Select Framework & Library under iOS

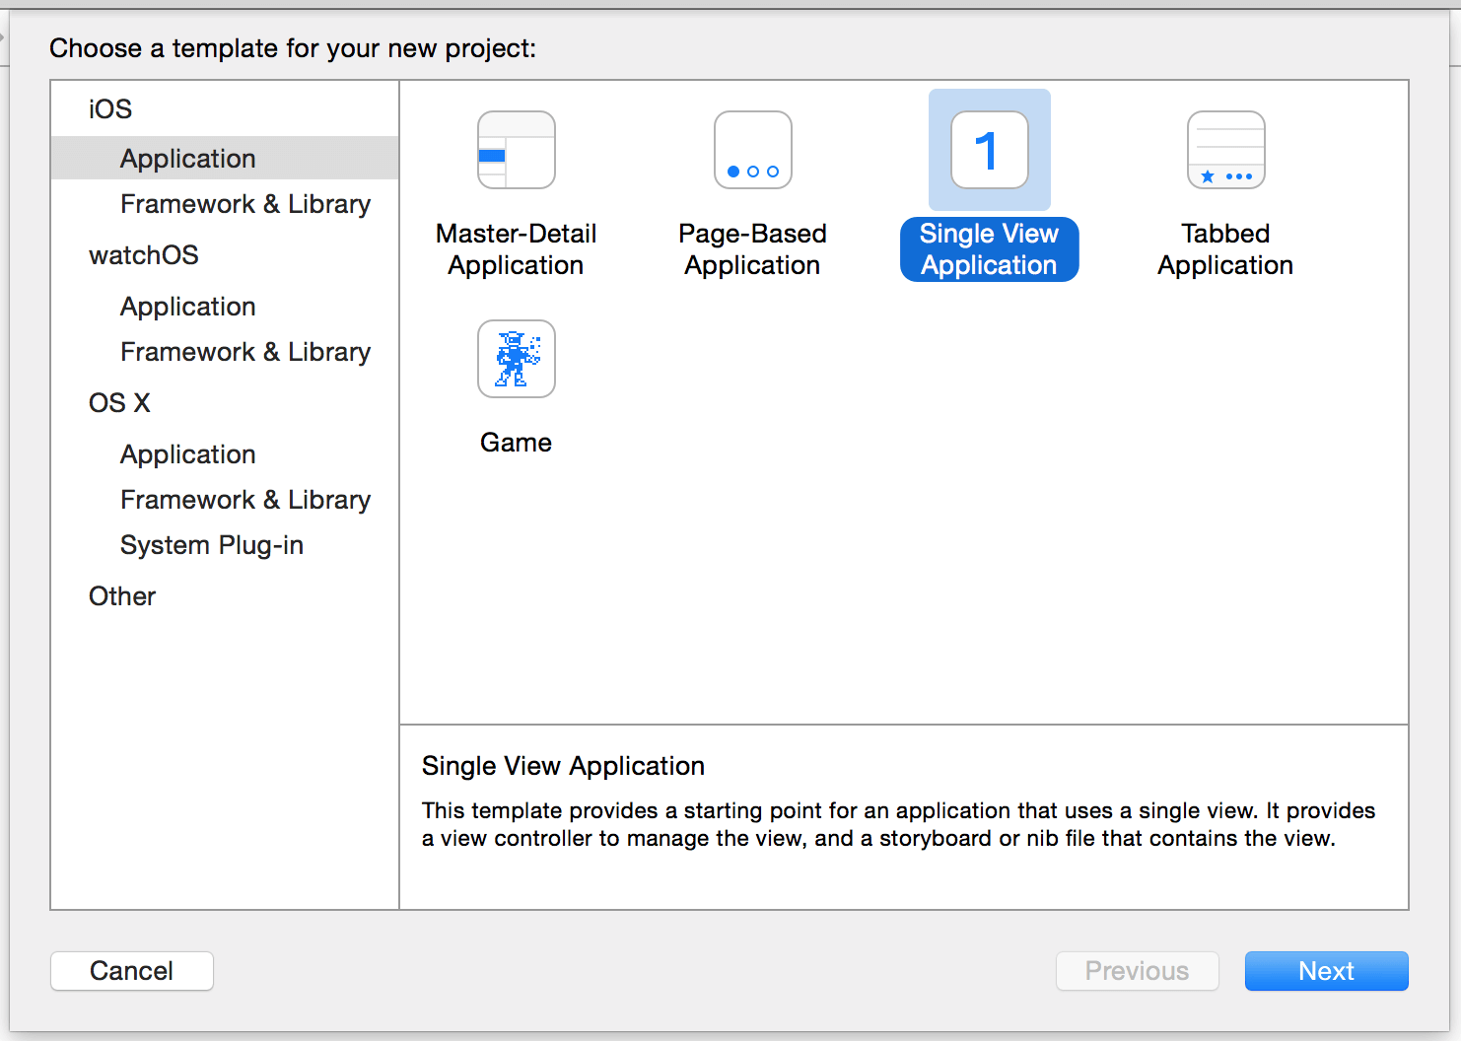[245, 204]
